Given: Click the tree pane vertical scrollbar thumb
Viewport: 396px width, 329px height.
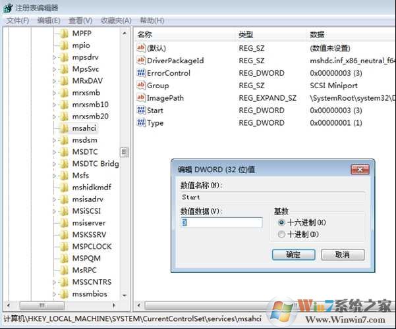Looking at the screenshot, I should (124, 152).
